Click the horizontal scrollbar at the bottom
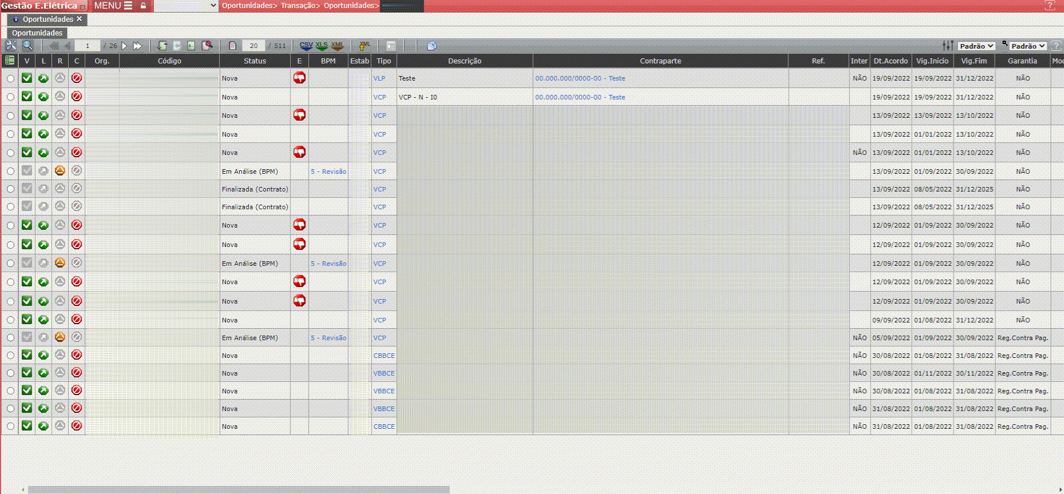 [x=239, y=489]
